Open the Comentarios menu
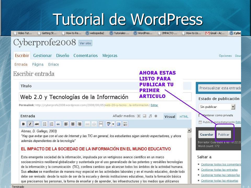Viewport: 251px width, 188px height. [85, 56]
